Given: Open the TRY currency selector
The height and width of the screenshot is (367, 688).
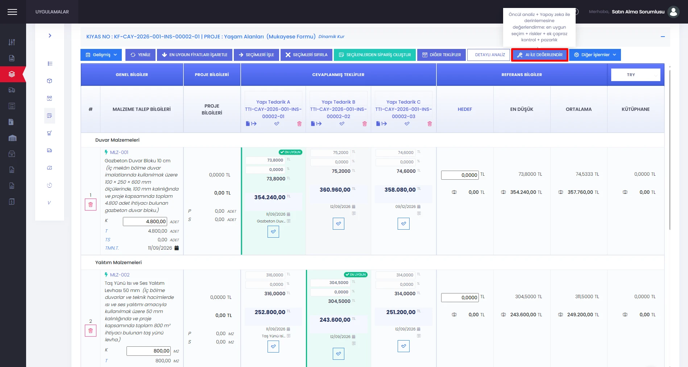Looking at the screenshot, I should tap(635, 75).
